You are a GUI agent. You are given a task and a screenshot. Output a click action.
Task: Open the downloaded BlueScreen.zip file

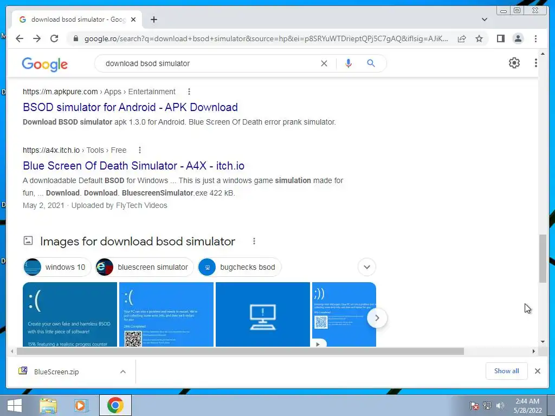coord(56,372)
